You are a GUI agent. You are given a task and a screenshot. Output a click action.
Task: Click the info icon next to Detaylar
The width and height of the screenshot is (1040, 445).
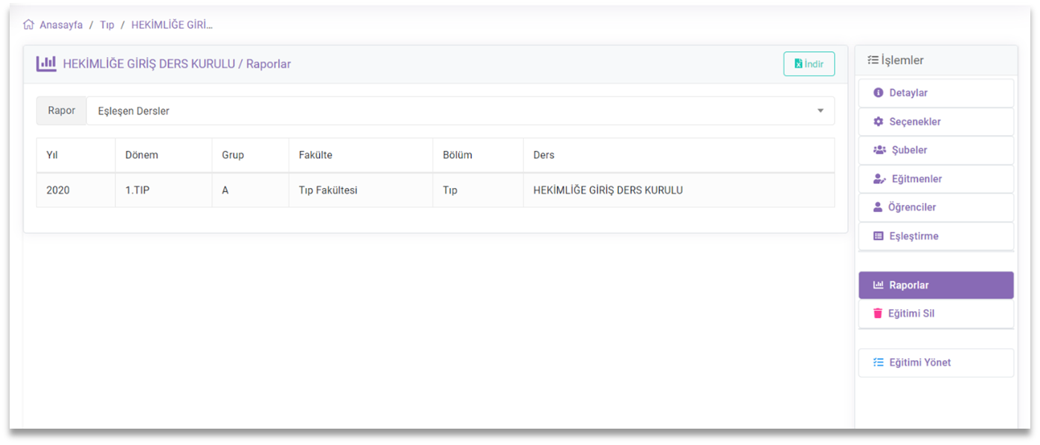[x=877, y=92]
